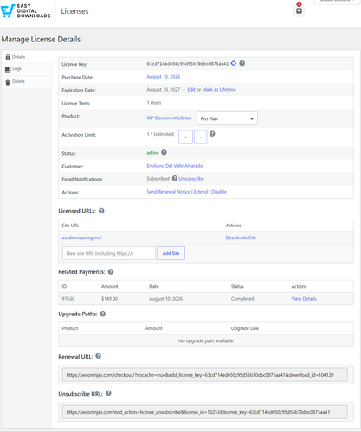Click the Add Site button
Screen dimensions: 361x432
pyautogui.click(x=171, y=253)
